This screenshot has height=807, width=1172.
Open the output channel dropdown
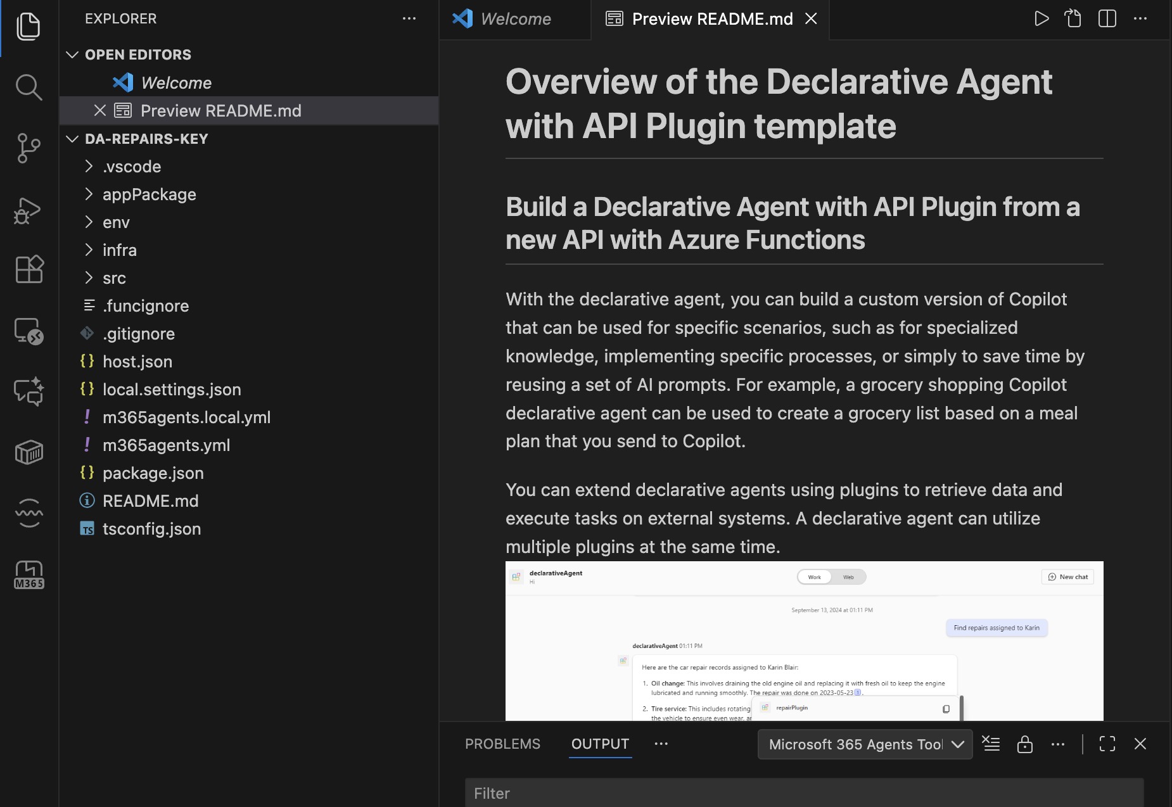865,744
